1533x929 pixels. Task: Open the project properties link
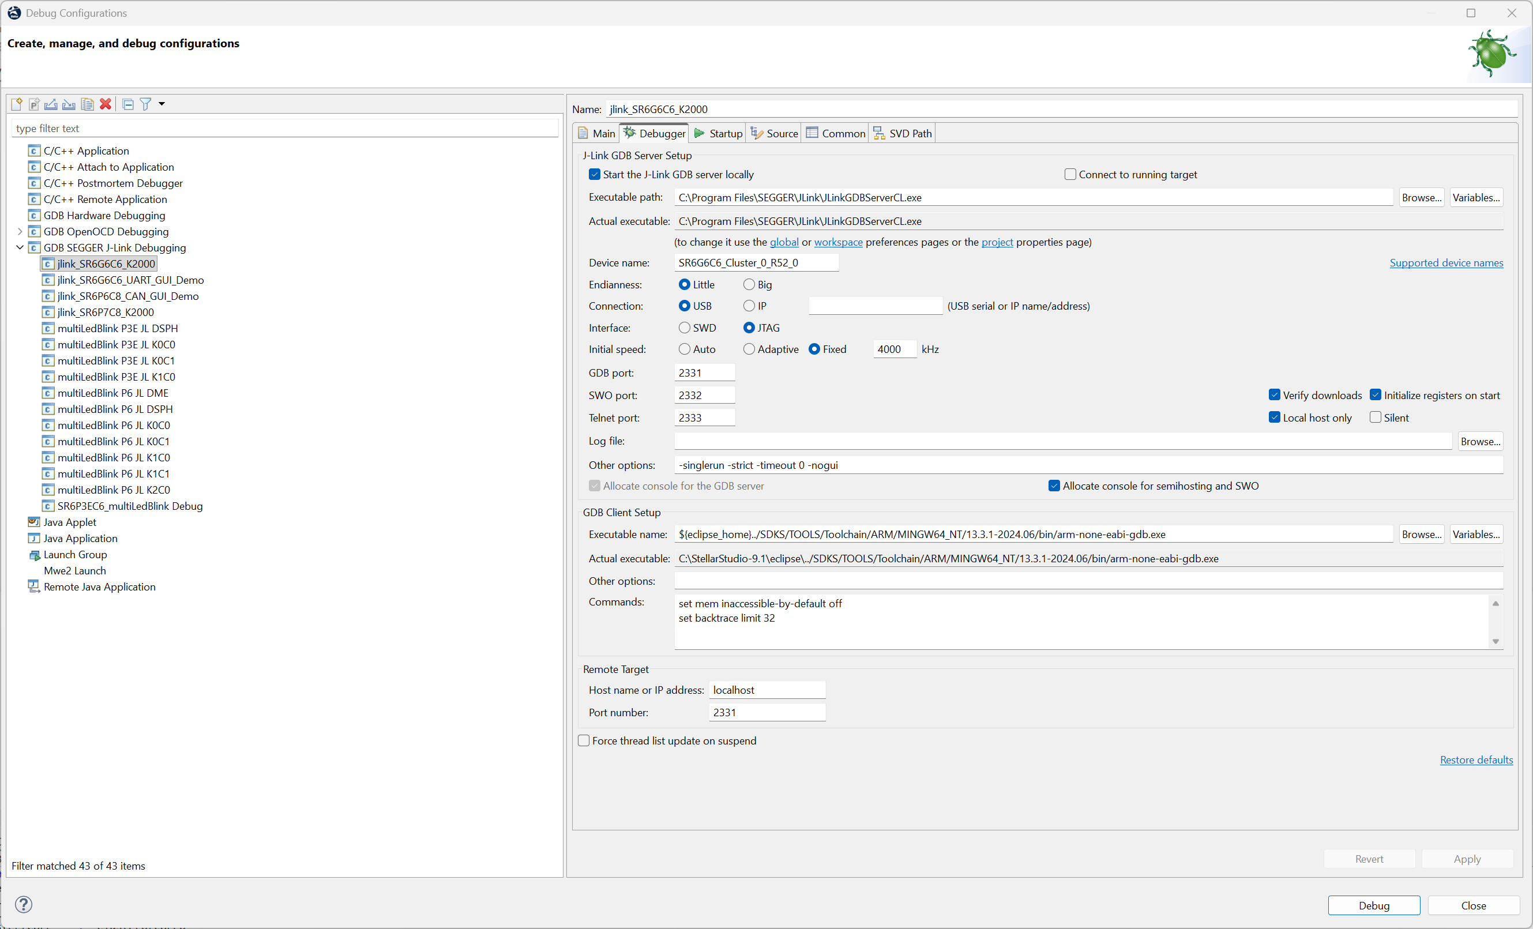(997, 242)
